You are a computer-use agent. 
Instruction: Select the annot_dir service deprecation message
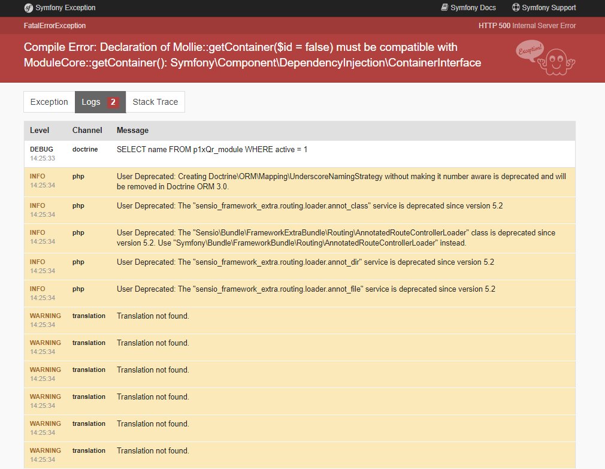coord(305,262)
